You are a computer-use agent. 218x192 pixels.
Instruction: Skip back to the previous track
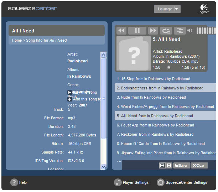point(121,31)
